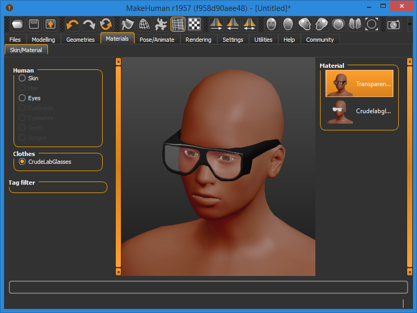
Task: Click symmetry left-arrow icon
Action: point(233,25)
